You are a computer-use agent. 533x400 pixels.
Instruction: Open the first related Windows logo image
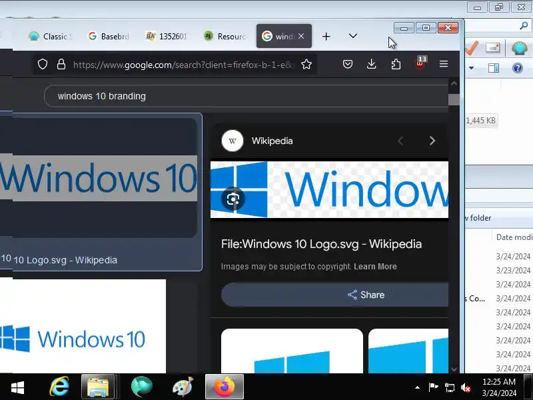292,351
